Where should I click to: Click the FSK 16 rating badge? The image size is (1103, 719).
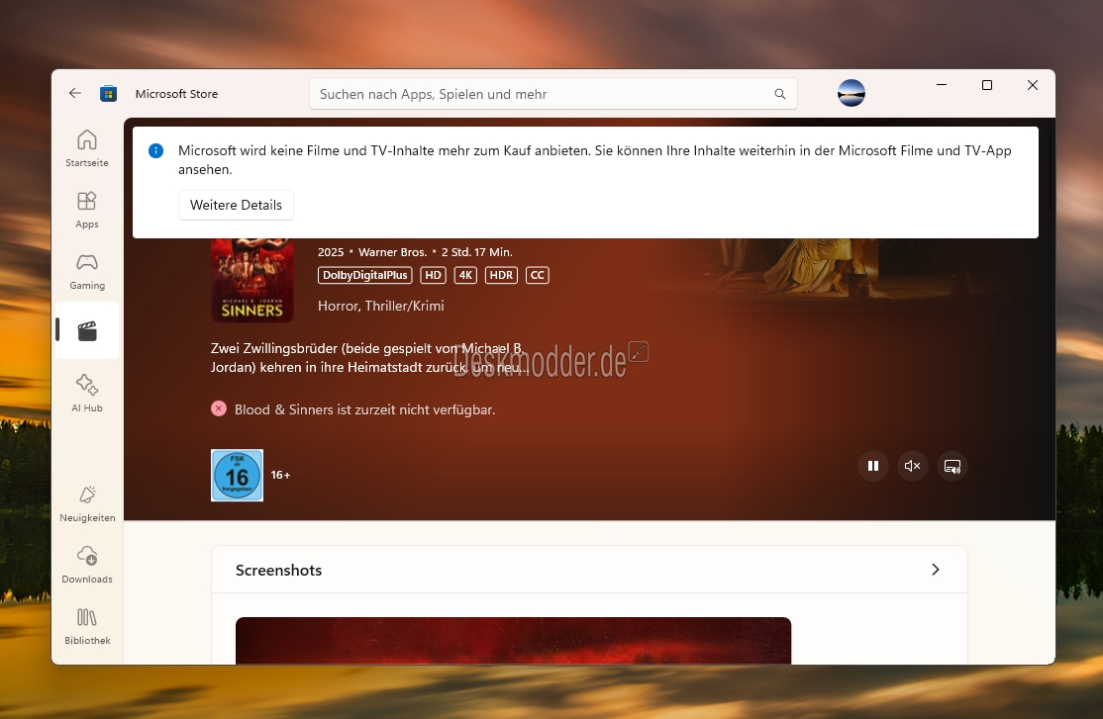pyautogui.click(x=237, y=475)
